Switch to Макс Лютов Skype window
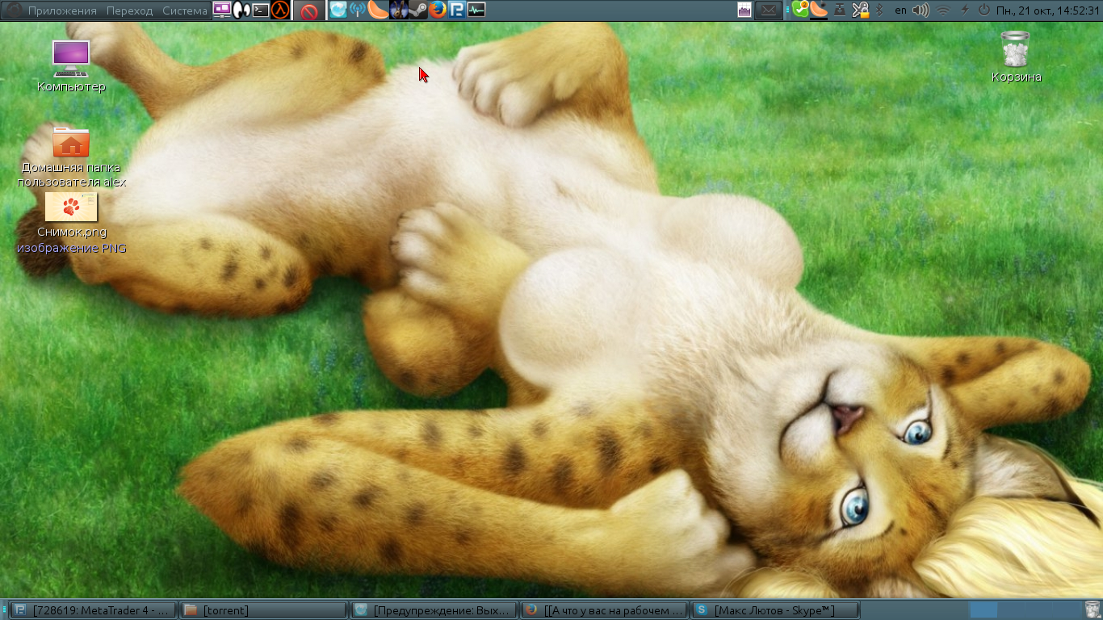This screenshot has height=620, width=1103. (x=775, y=610)
